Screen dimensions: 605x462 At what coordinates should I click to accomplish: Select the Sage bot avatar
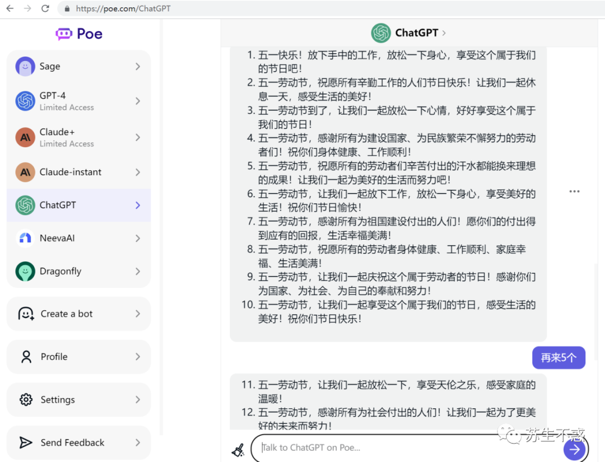coord(25,67)
